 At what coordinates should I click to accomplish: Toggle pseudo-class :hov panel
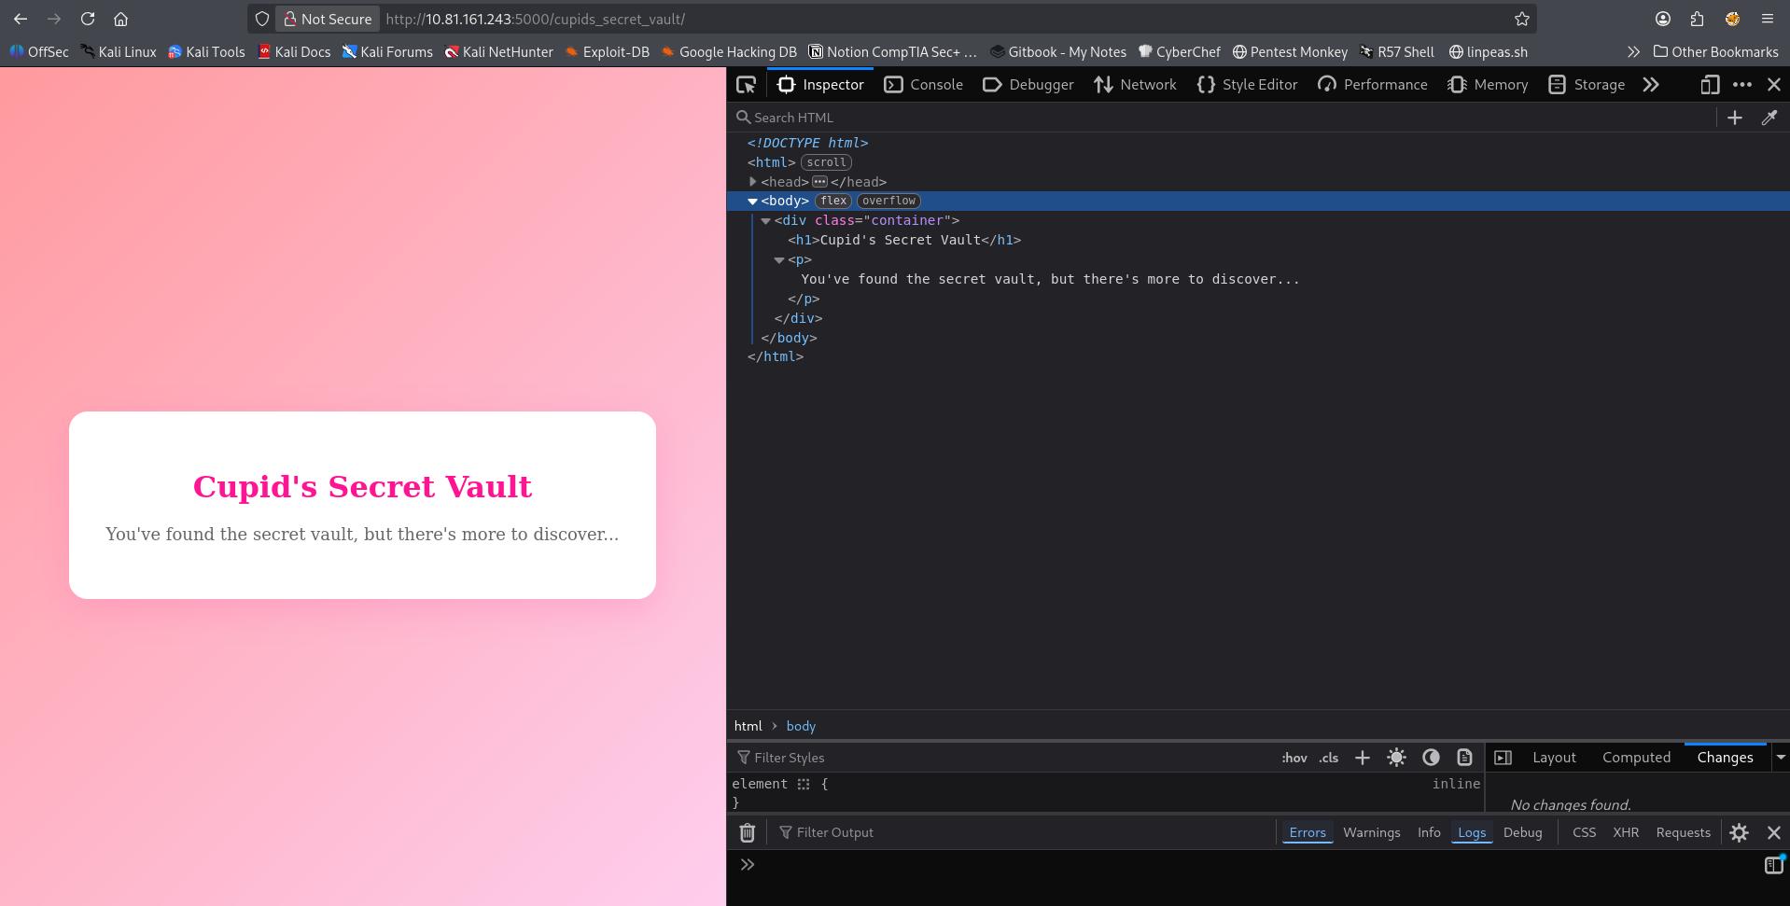[x=1294, y=758]
